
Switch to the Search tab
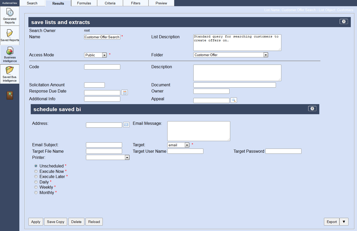(32, 3)
